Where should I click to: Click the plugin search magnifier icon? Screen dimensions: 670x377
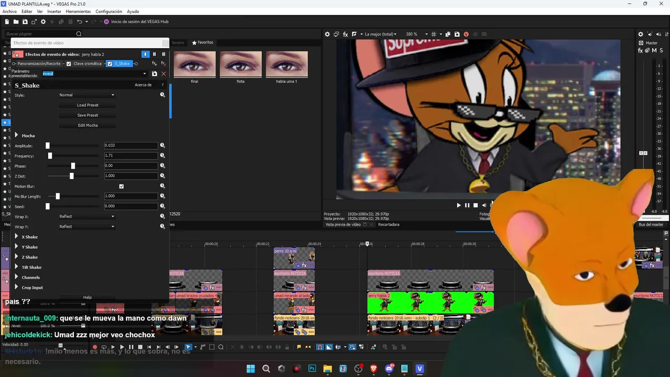pyautogui.click(x=79, y=34)
